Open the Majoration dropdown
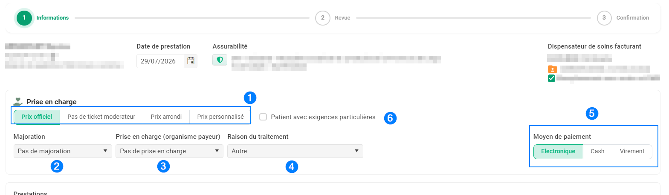The image size is (669, 195). coord(63,151)
